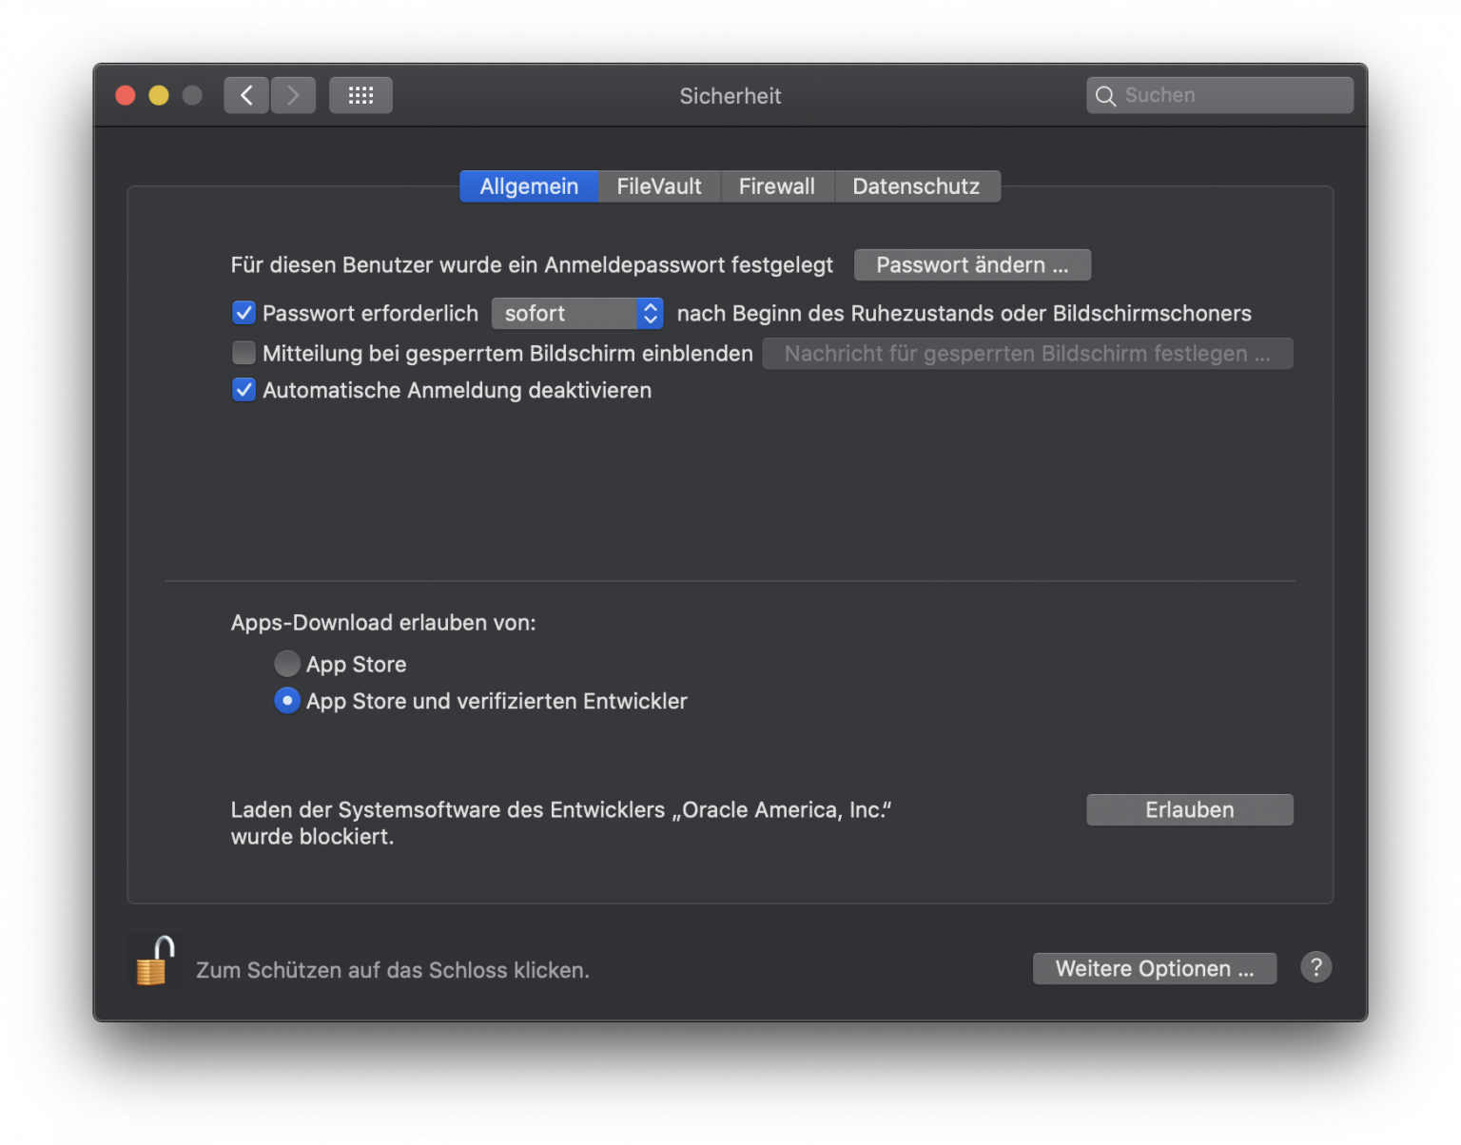Open the Datenschutz tab
Viewport: 1461px width, 1145px height.
pos(917,186)
